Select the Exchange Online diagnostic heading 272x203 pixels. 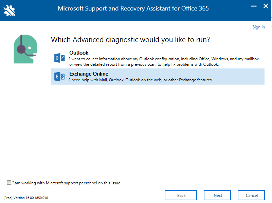click(x=89, y=74)
